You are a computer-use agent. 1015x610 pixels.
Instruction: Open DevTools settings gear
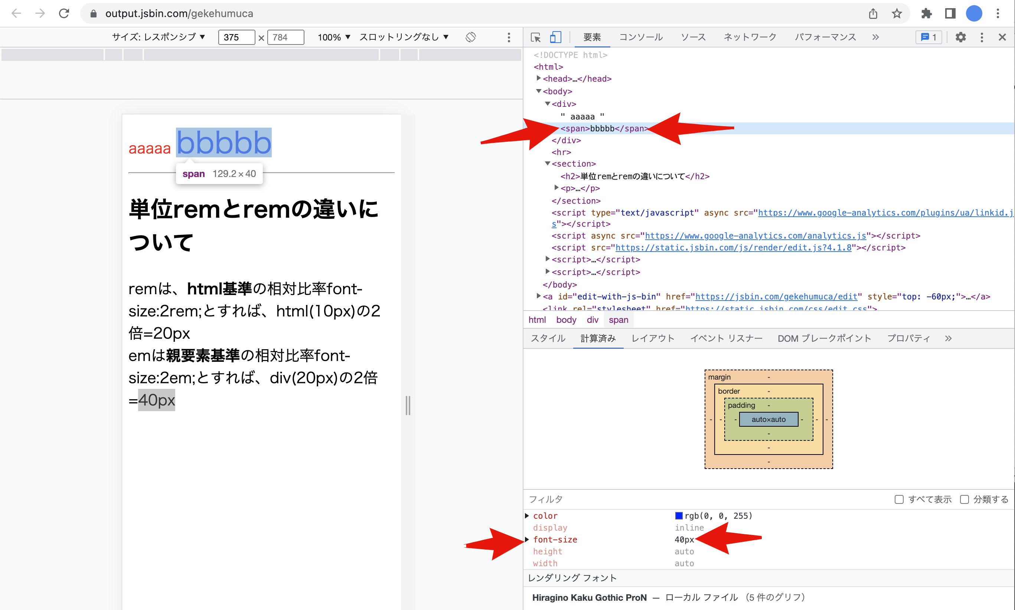click(x=960, y=37)
